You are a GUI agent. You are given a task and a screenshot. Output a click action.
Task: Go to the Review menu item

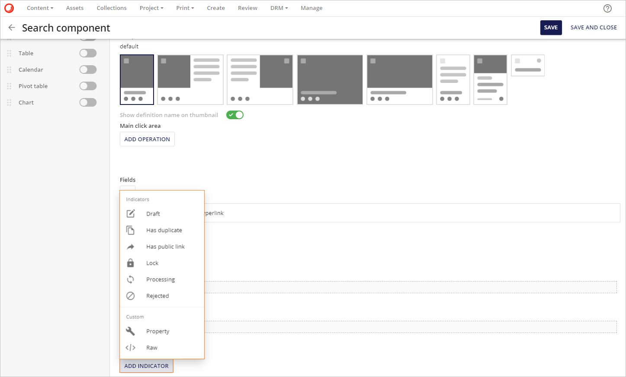(x=247, y=8)
